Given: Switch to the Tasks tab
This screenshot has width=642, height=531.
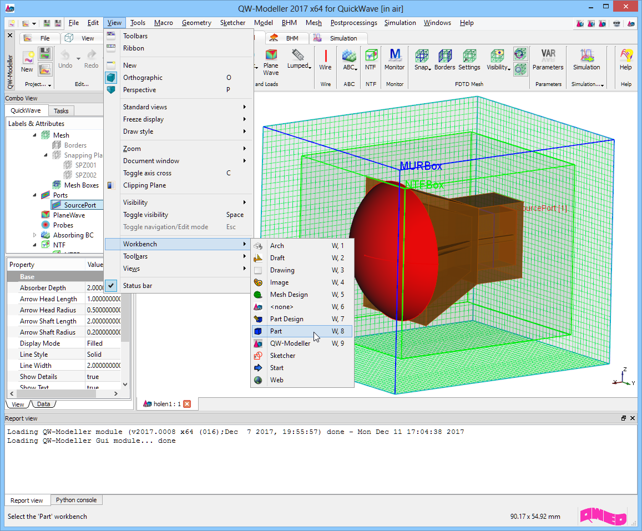Looking at the screenshot, I should pos(61,111).
